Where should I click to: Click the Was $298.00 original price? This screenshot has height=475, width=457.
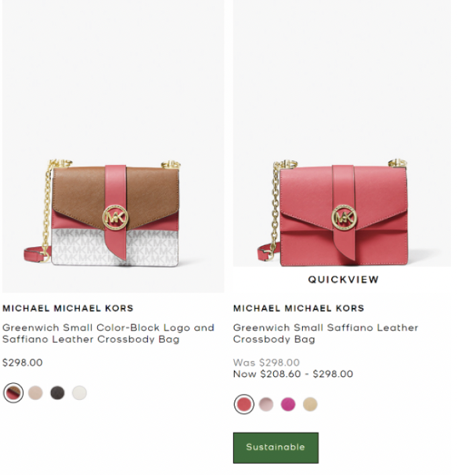(266, 362)
